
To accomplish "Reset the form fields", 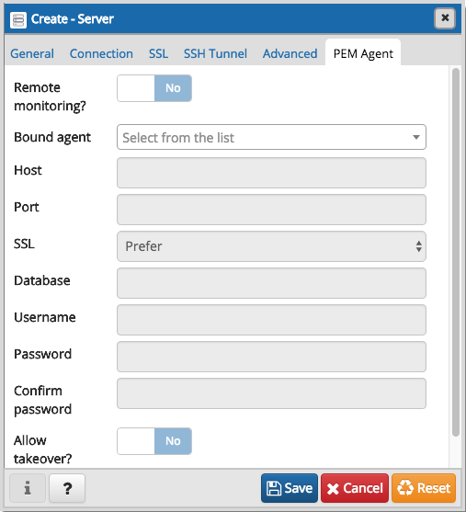I will point(424,488).
